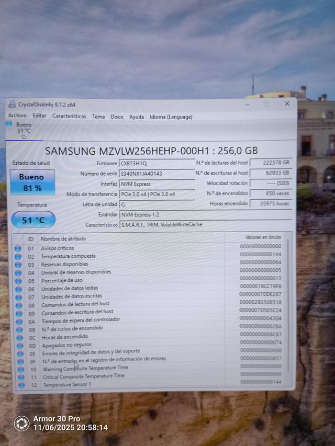Open the Disco menu
335x446 pixels.
coord(117,117)
